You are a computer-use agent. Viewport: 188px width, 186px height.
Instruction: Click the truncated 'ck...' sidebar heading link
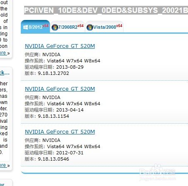(x=5, y=73)
